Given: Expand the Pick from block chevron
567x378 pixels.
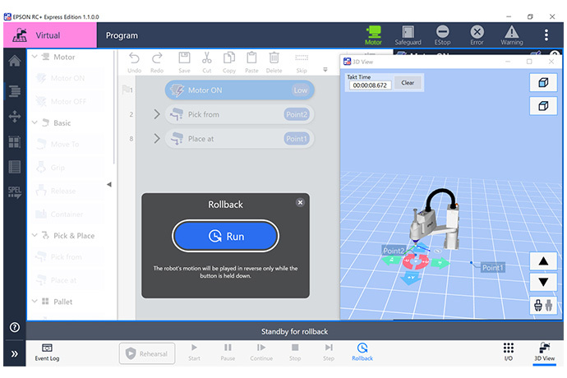Looking at the screenshot, I should click(x=157, y=114).
